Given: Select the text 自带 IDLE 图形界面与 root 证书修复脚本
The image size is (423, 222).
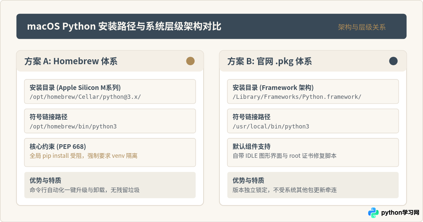Looking at the screenshot, I should [285, 156].
